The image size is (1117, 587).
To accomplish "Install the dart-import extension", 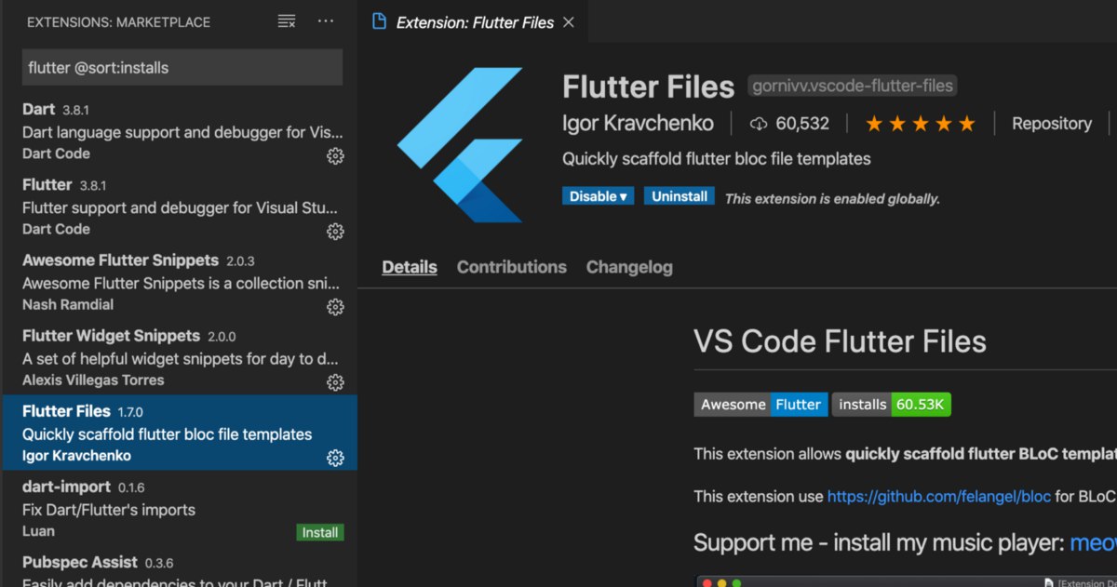I will coord(320,533).
